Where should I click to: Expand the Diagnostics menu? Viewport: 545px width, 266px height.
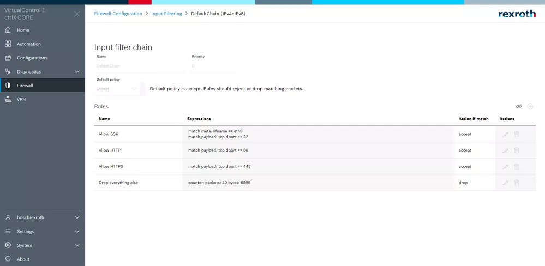coord(77,72)
